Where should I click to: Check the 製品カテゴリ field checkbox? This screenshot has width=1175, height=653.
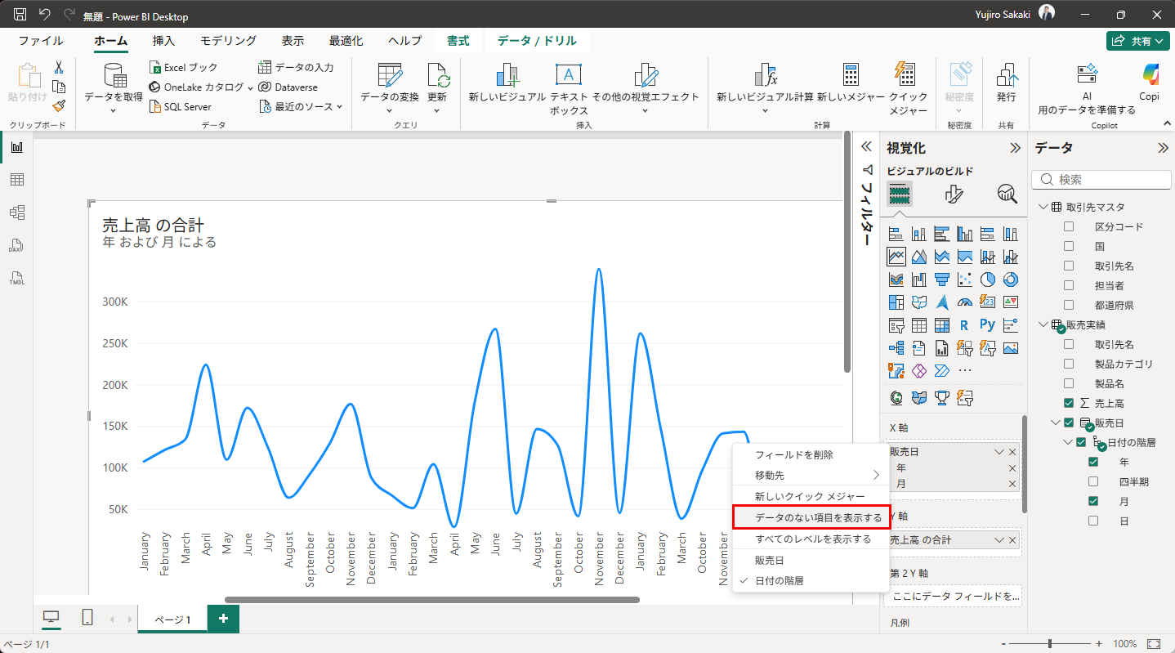coord(1069,364)
